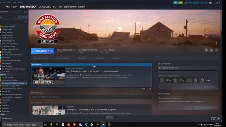The image size is (226, 127).
Task: Click green notifications button in title bar
Action: 180,3
